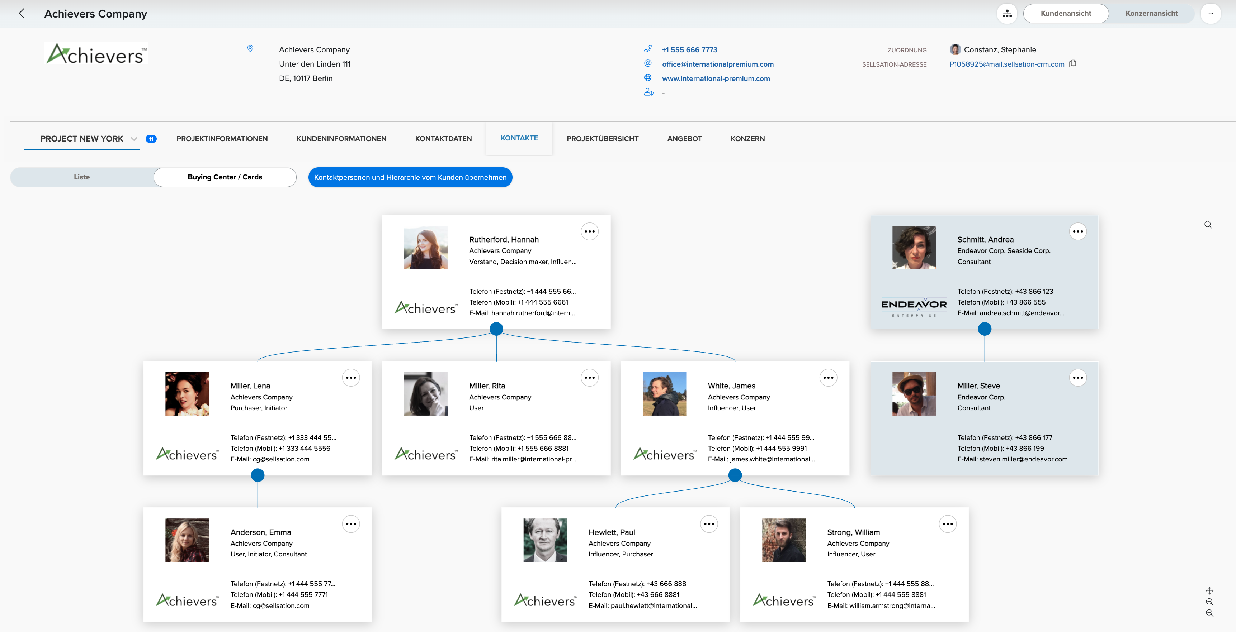Switch contacts to Liste view
Screen dimensions: 1236x632
(x=81, y=177)
